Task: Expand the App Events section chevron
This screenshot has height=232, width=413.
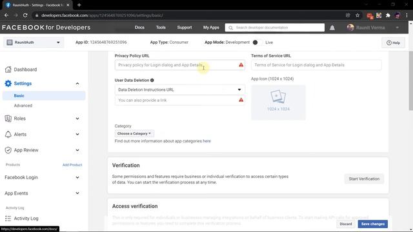Action: tap(77, 193)
